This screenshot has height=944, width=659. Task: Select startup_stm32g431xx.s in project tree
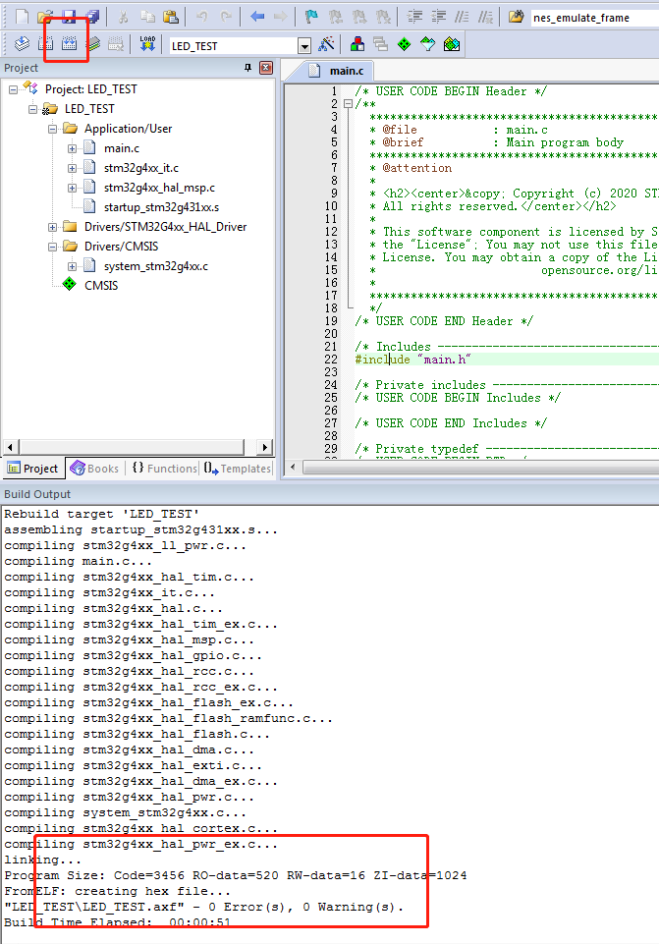coord(161,207)
